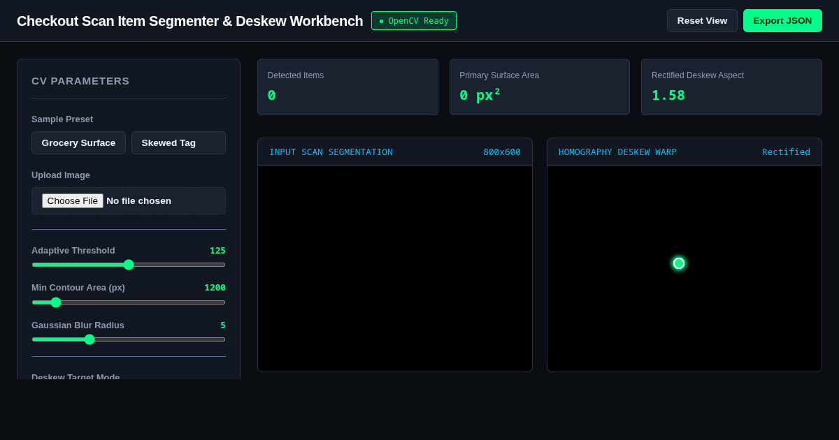Click the Min Contour Area value 1200
839x440 pixels.
[215, 288]
